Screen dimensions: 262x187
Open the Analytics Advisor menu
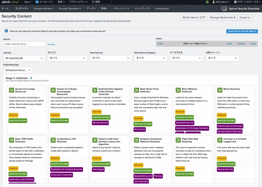point(43,8)
